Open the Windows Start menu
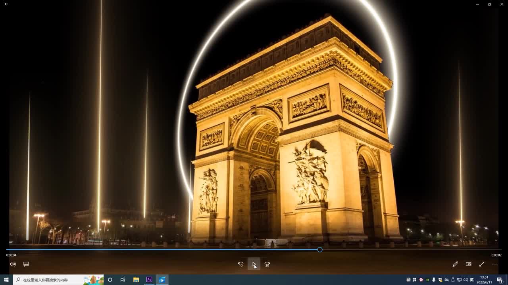This screenshot has height=285, width=508. coord(6,280)
